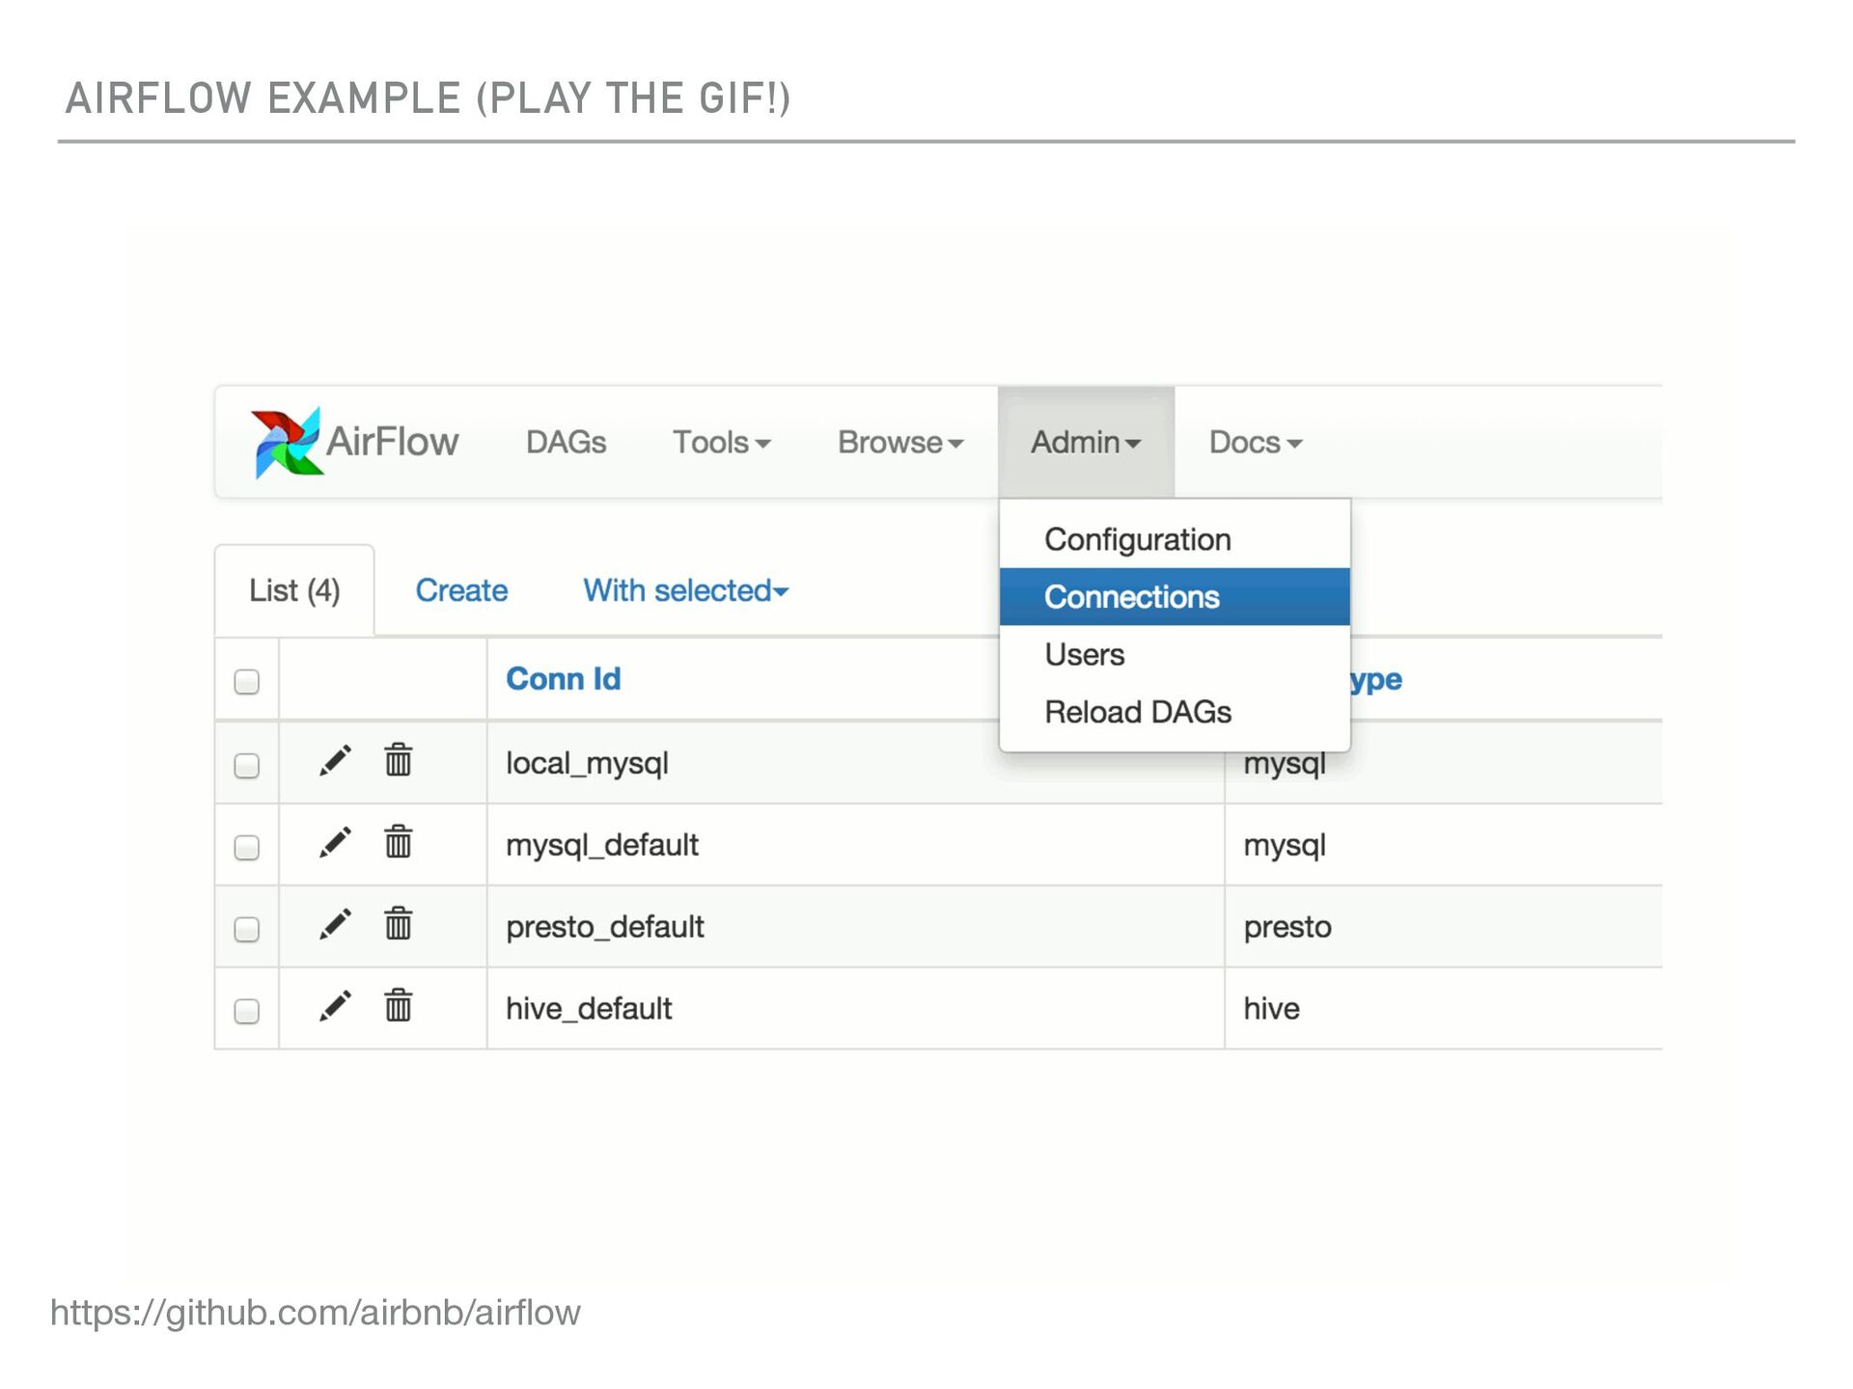Screen dimensions: 1853x1389
Task: Tick the hive_default row checkbox
Action: click(247, 1011)
